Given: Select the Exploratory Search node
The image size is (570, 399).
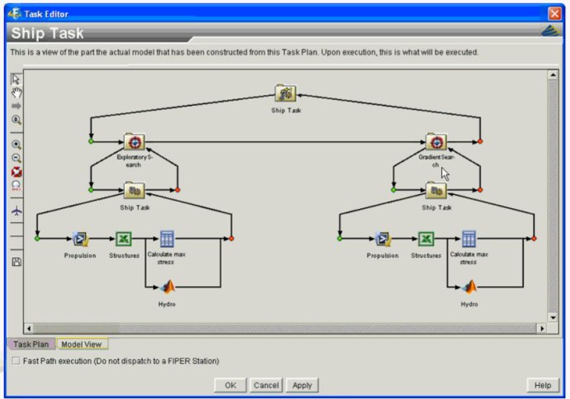Looking at the screenshot, I should pos(135,142).
